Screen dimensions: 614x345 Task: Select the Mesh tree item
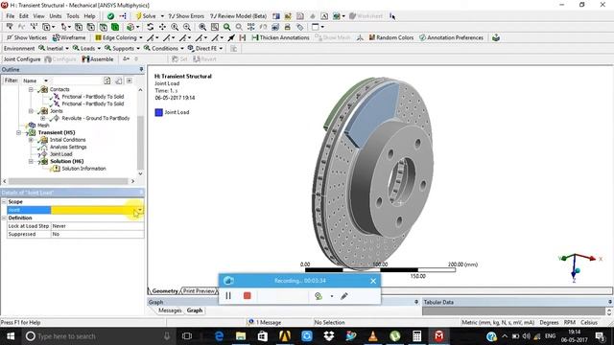[43, 126]
